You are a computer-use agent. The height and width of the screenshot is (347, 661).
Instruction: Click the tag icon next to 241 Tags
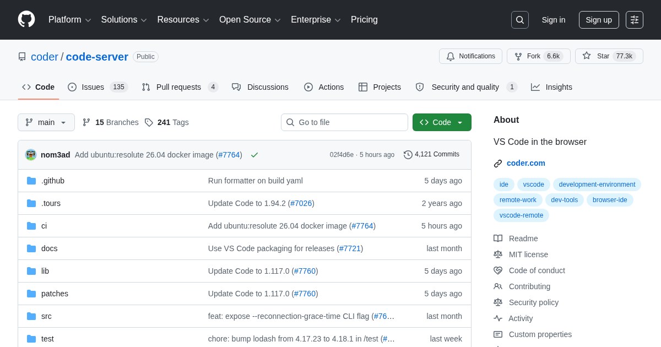149,122
